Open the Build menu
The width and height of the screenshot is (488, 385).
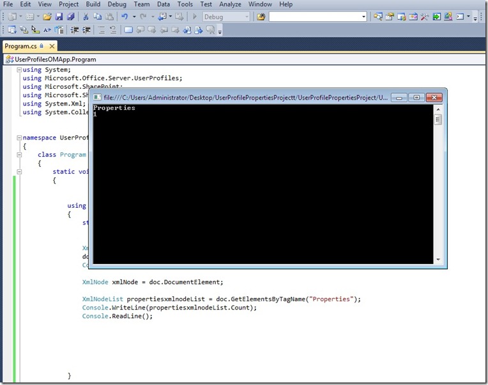pos(93,4)
